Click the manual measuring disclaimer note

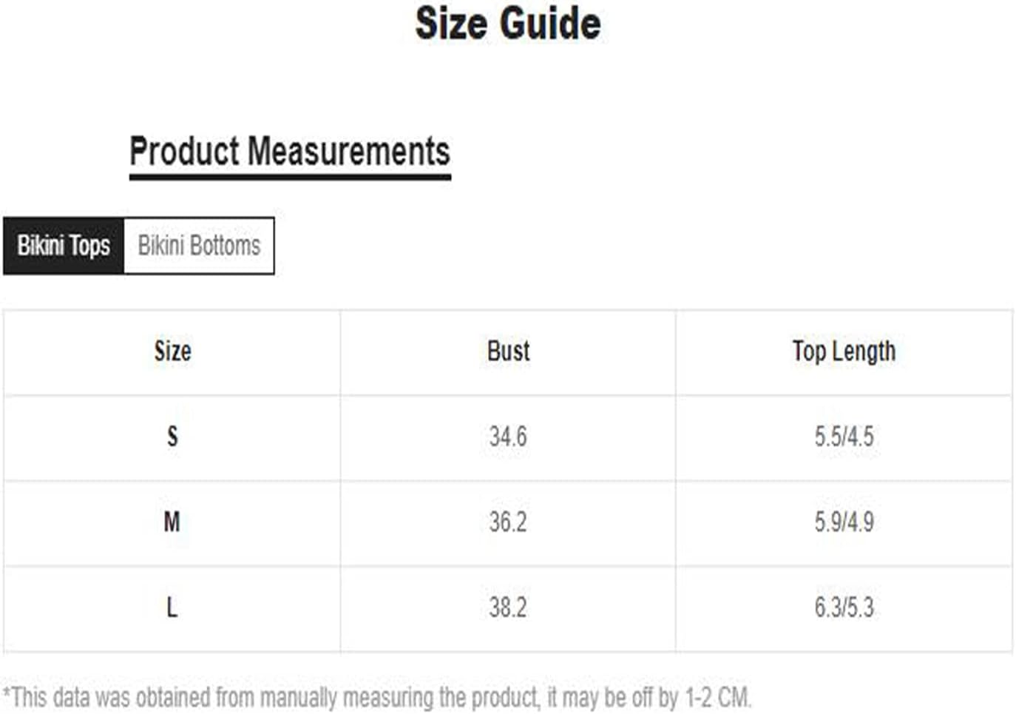[x=377, y=697]
